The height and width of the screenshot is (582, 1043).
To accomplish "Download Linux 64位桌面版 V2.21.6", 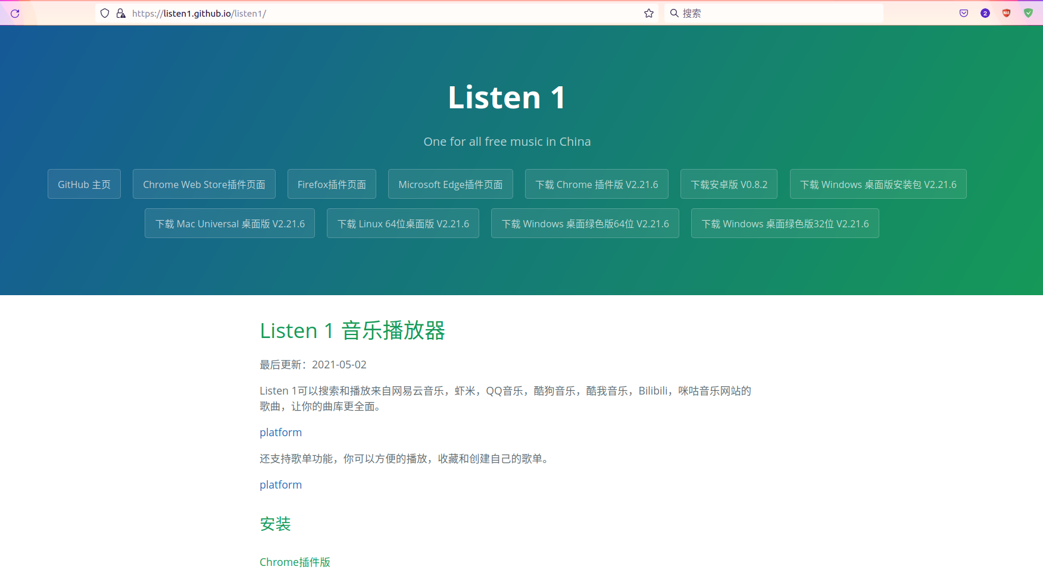I will (x=403, y=224).
